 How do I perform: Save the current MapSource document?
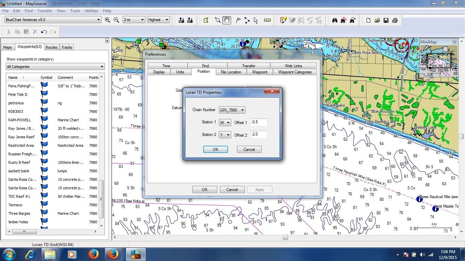click(386, 20)
